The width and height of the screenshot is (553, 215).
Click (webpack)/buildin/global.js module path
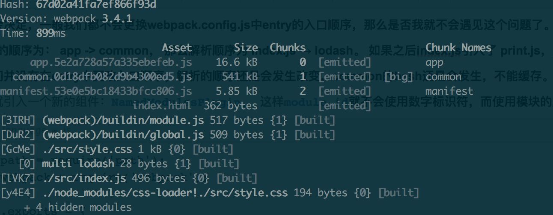[123, 135]
